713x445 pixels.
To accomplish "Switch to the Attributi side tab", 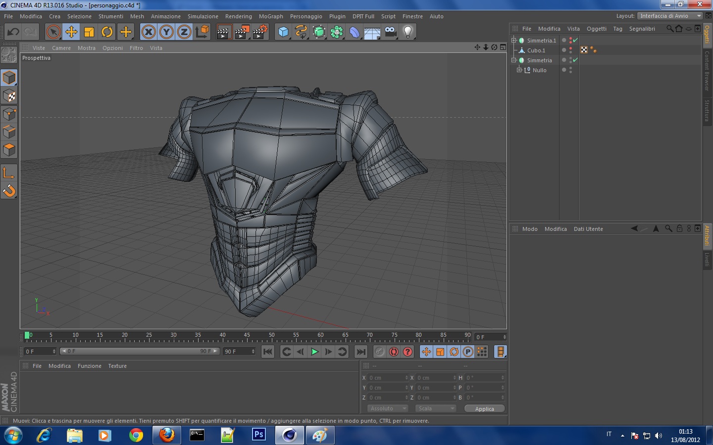I will [707, 235].
